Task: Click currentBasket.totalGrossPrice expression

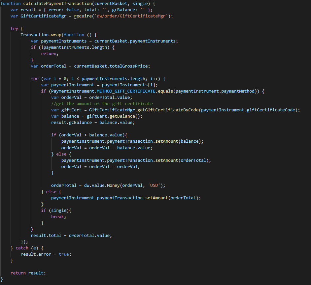Action: pyautogui.click(x=111, y=66)
